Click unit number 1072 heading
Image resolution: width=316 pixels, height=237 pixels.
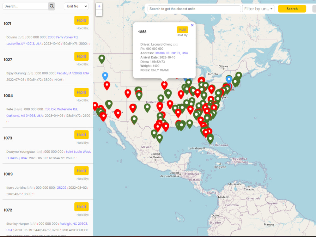[x=8, y=210]
